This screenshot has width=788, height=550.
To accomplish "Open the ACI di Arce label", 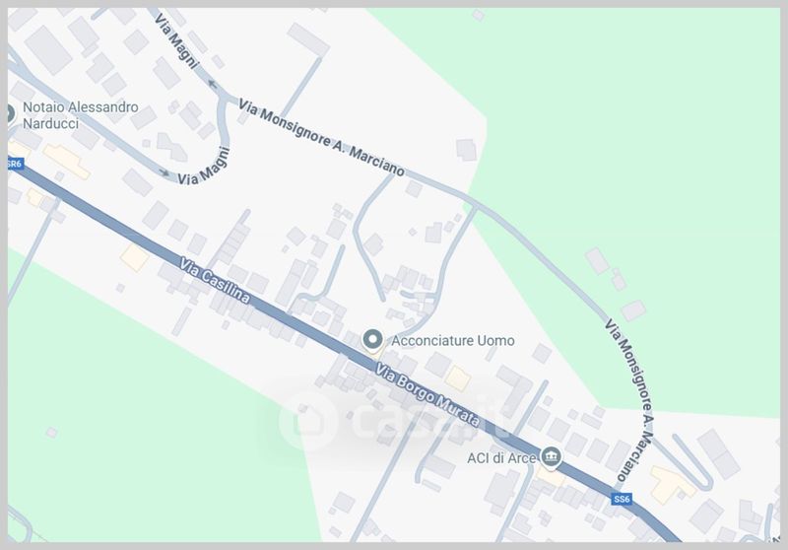I will (501, 458).
